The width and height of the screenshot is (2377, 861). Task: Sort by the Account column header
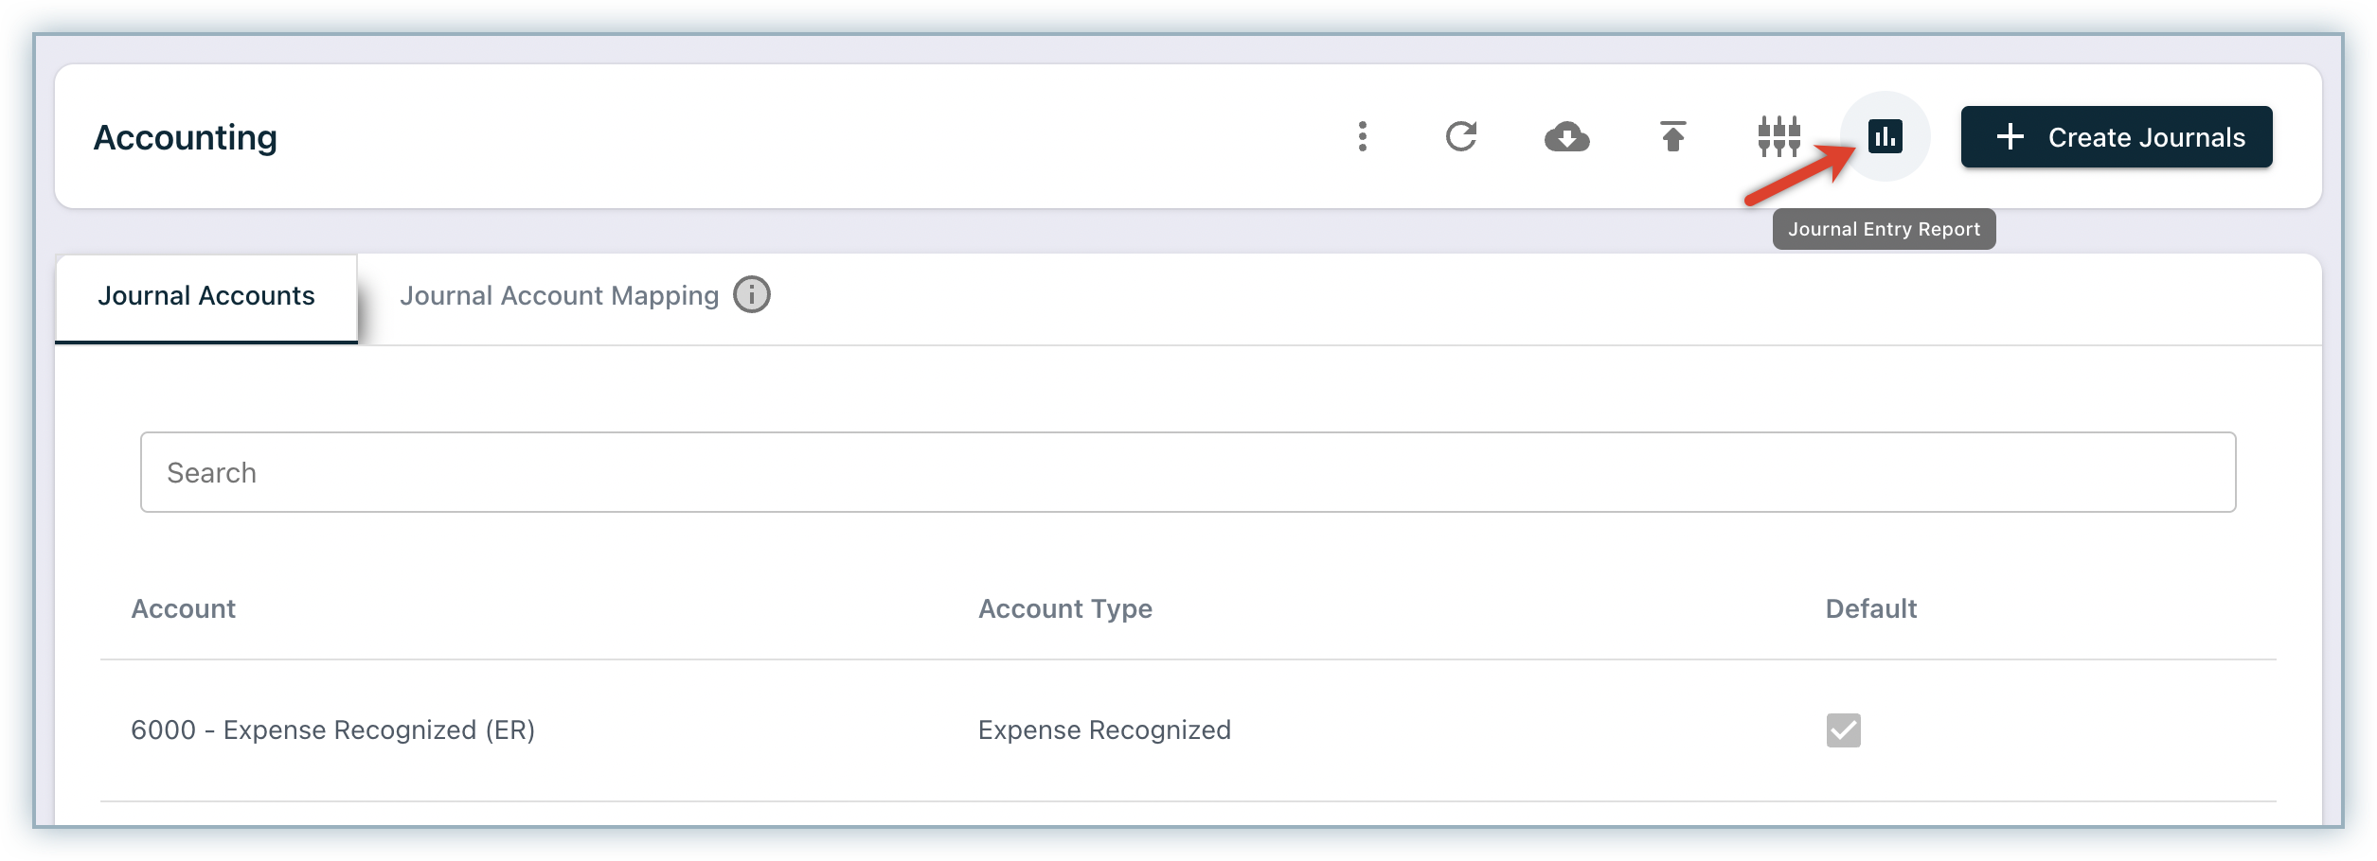tap(183, 608)
